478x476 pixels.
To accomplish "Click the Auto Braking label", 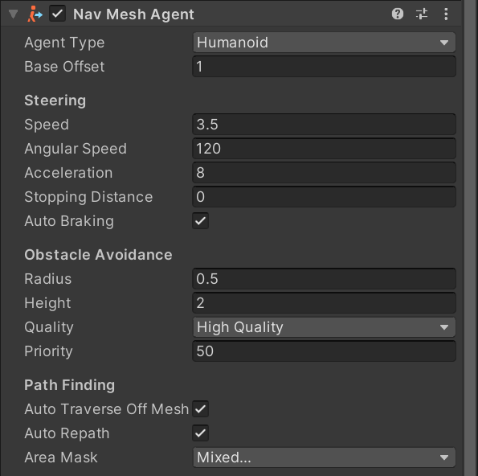I will 69,221.
